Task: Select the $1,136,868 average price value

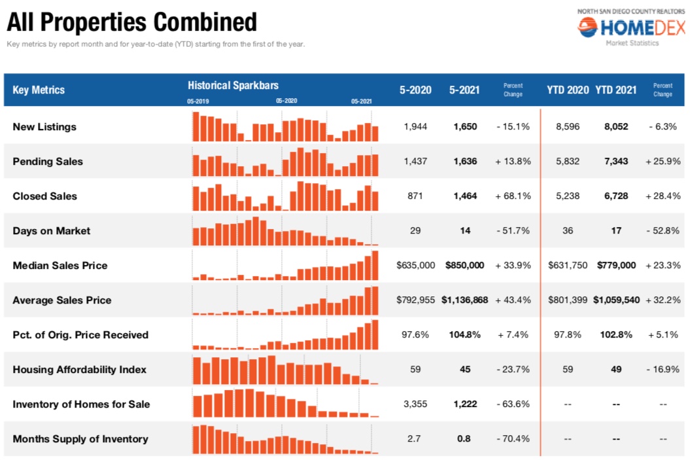Action: click(x=464, y=300)
